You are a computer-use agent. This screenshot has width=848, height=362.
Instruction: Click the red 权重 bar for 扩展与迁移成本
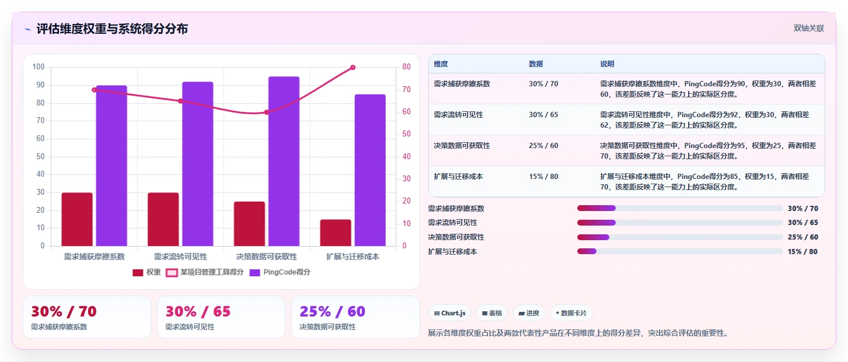(336, 233)
